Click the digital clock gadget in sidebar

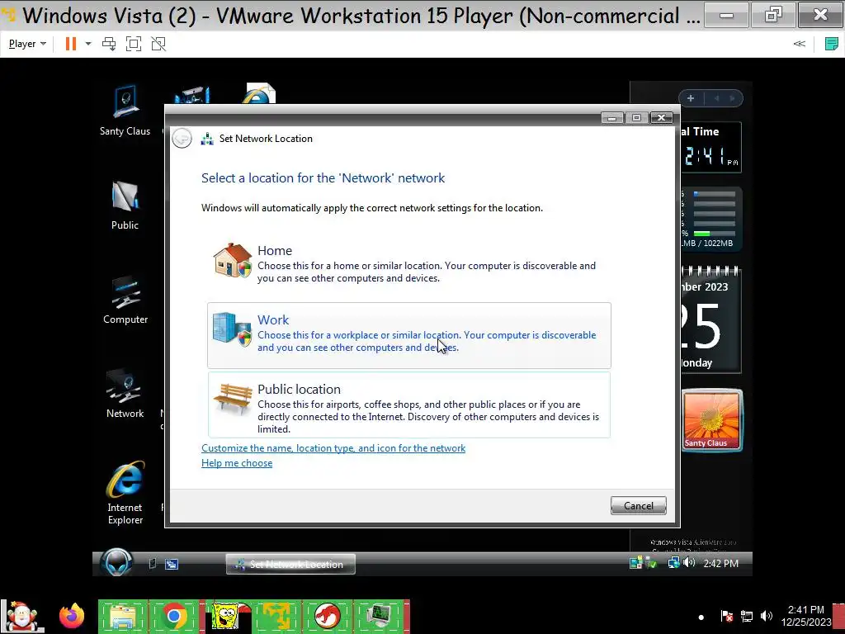[x=710, y=148]
